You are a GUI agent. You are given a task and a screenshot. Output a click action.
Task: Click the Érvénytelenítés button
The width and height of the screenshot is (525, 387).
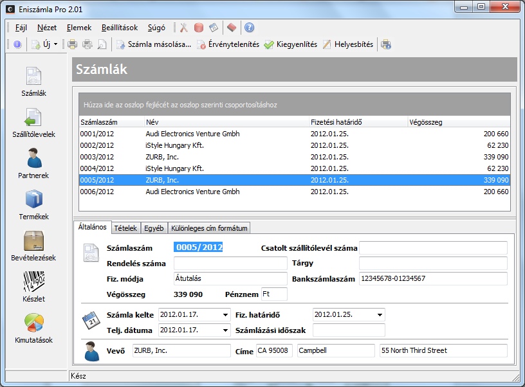point(228,44)
